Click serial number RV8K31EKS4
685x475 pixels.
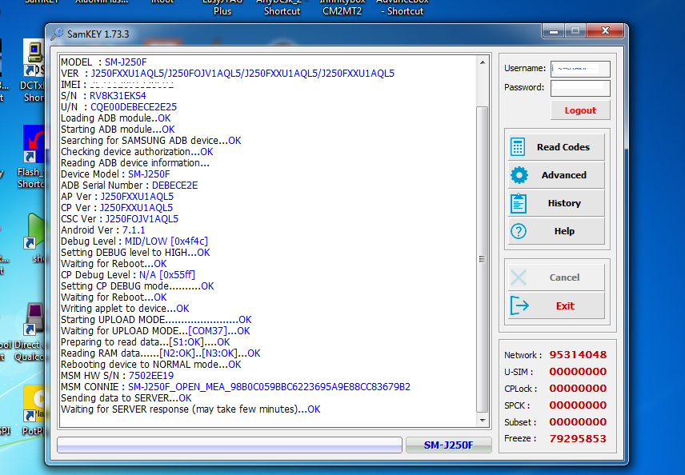coord(118,96)
